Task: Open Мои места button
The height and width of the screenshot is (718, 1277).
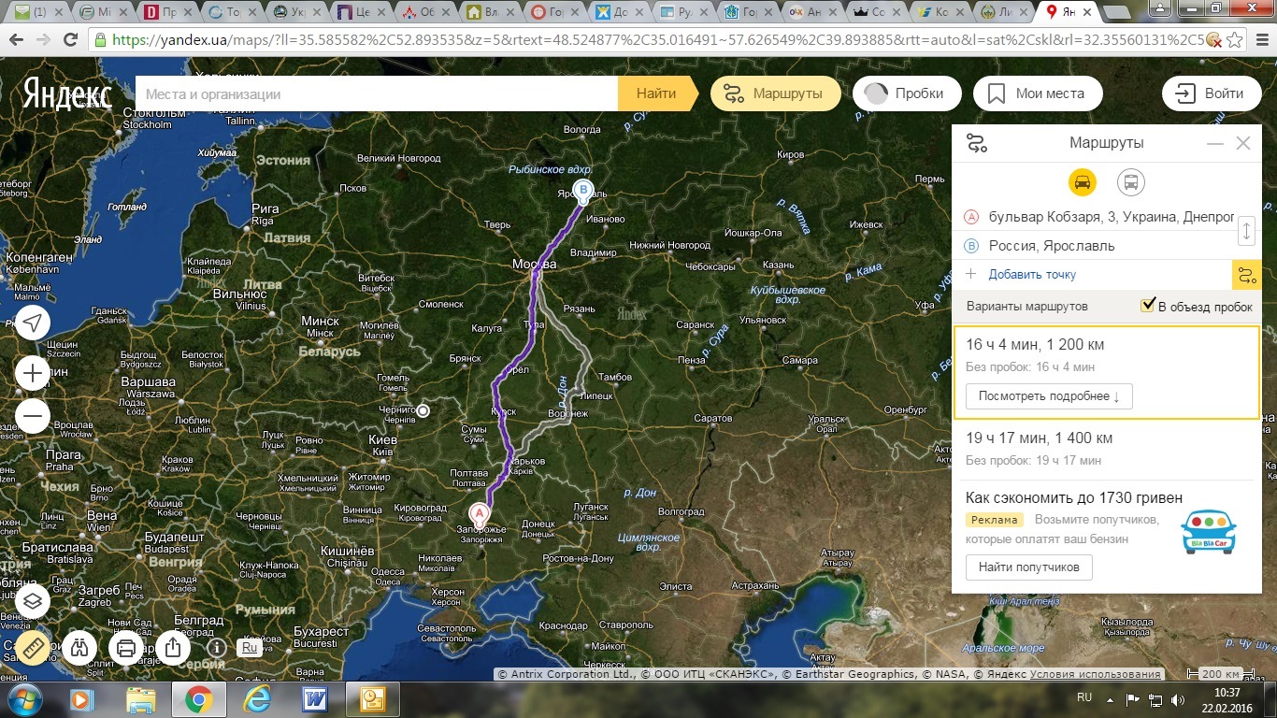Action: 1038,93
